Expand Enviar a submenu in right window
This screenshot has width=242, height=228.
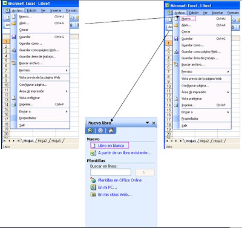228,112
